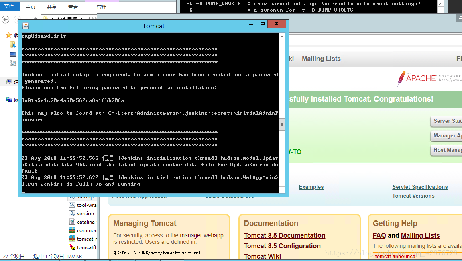The image size is (462, 261).
Task: Click the Documentation heading
Action: [271, 223]
